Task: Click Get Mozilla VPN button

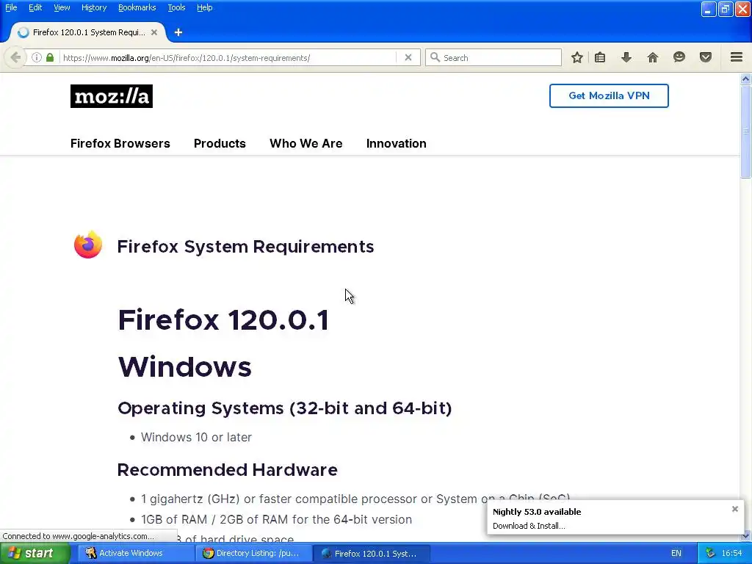Action: [x=609, y=96]
